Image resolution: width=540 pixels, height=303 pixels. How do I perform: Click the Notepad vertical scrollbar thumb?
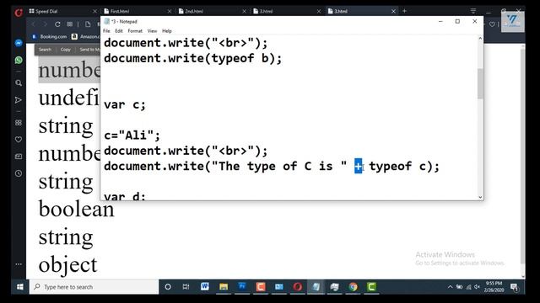[480, 83]
